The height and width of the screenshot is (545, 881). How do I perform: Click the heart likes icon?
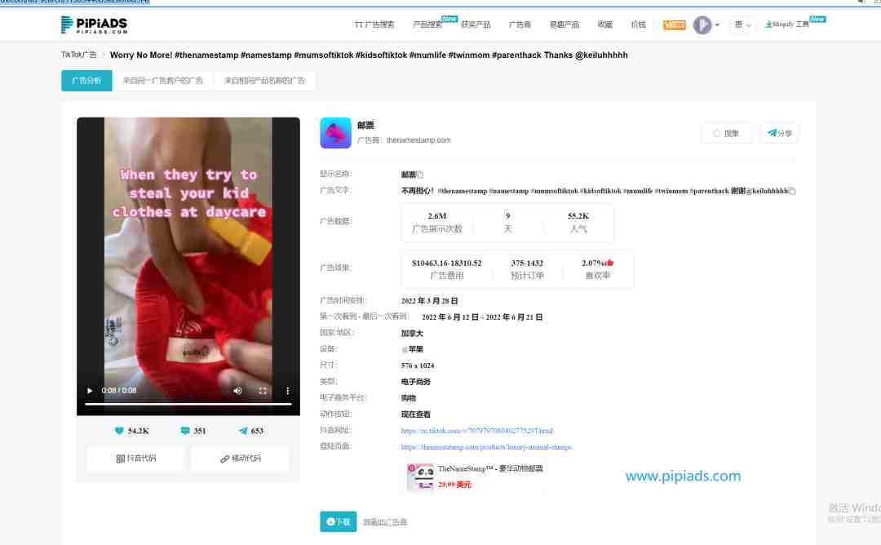click(x=119, y=431)
